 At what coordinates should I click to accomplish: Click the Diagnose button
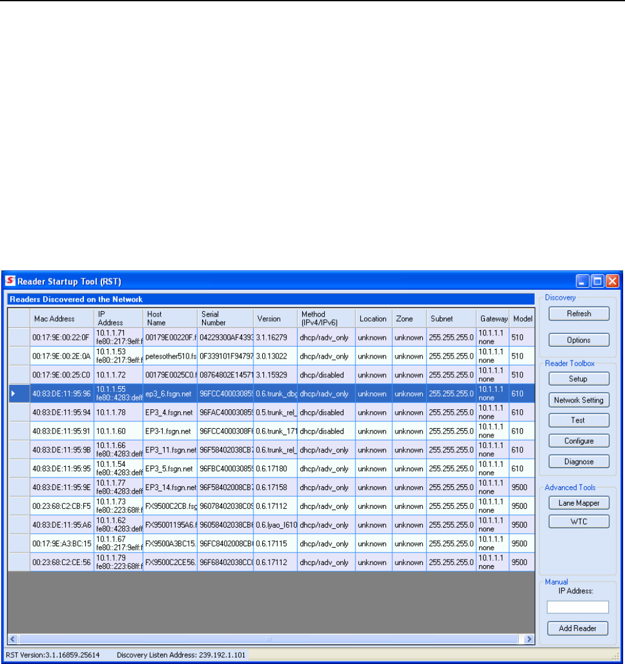point(579,462)
